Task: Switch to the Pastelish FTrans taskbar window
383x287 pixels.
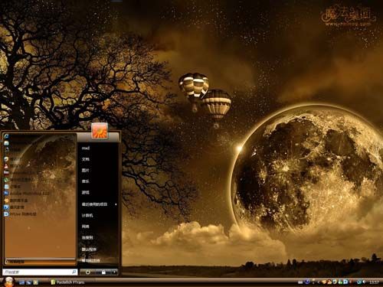Action: coord(67,282)
